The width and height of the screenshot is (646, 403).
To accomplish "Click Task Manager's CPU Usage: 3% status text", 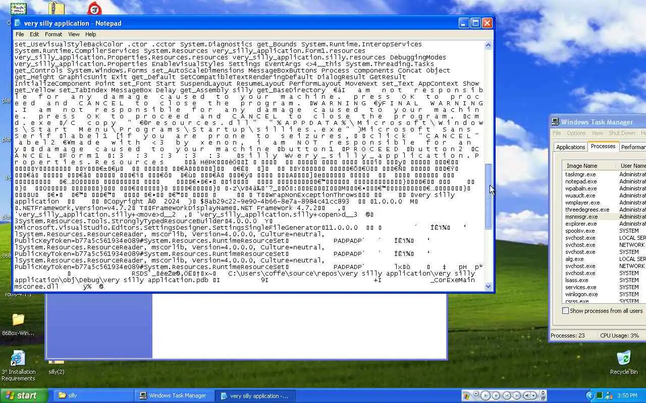I will coord(619,335).
